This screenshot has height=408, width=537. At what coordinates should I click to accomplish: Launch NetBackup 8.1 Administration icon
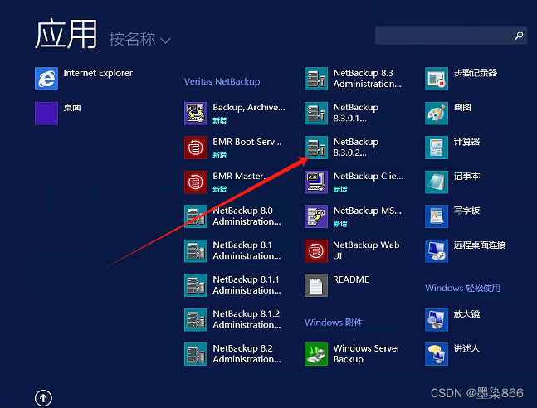[x=196, y=251]
